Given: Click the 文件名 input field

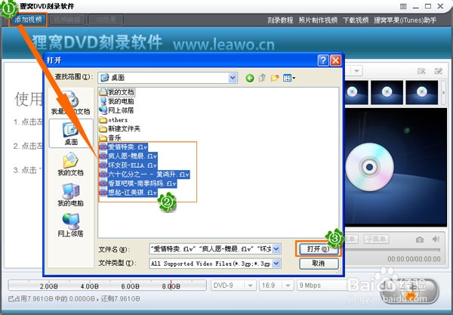Looking at the screenshot, I should [211, 249].
